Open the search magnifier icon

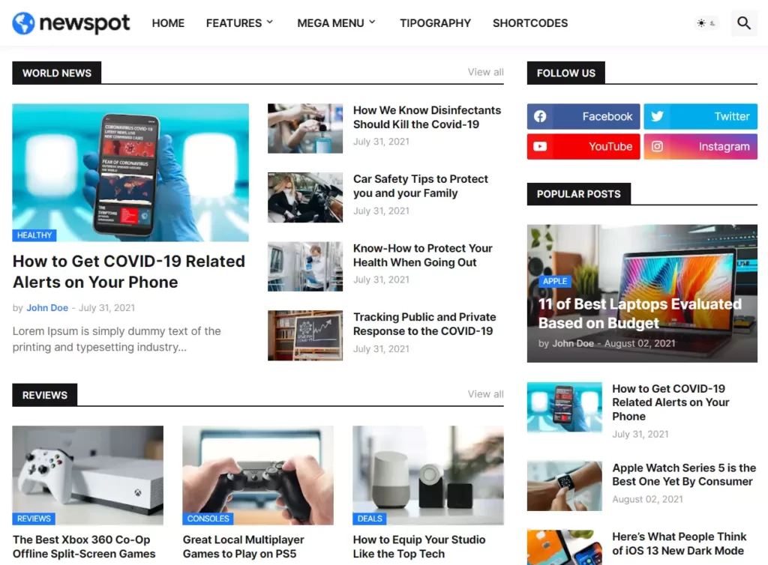(x=744, y=23)
